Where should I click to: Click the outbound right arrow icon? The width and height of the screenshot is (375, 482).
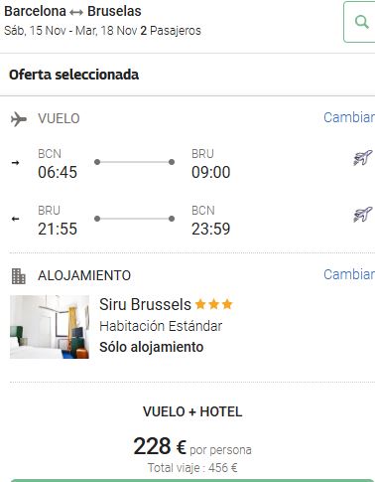point(15,163)
